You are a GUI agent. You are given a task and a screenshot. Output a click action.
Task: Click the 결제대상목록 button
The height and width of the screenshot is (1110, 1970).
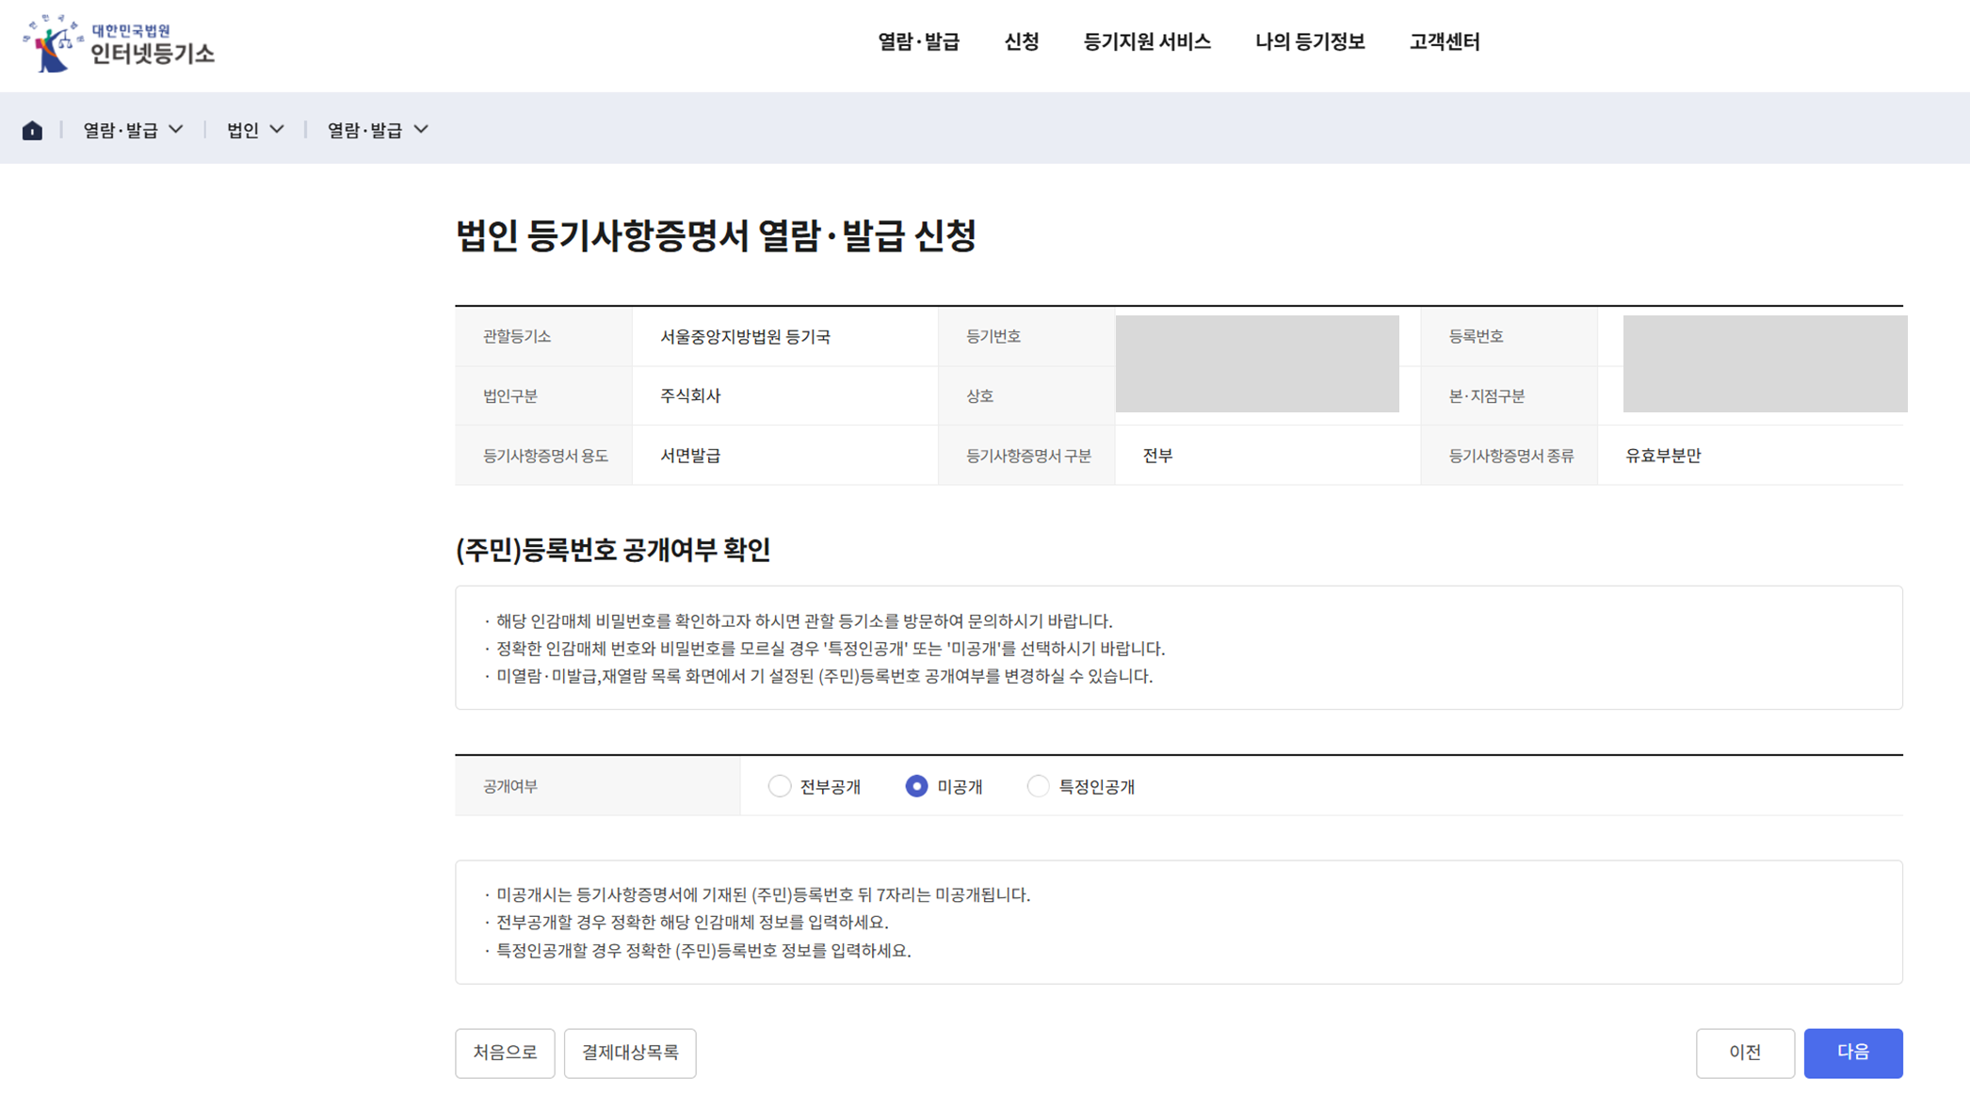click(630, 1053)
